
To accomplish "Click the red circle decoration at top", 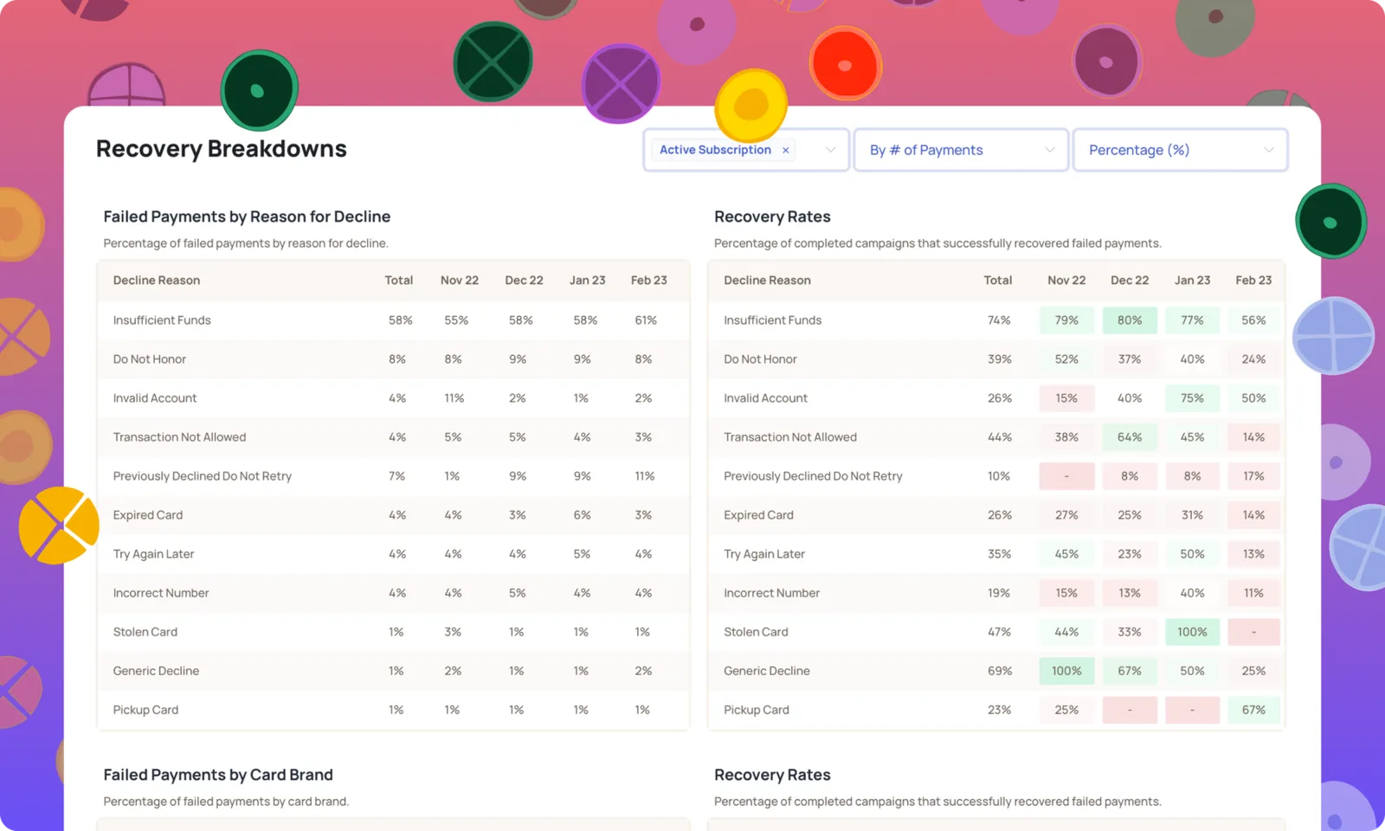I will pyautogui.click(x=846, y=64).
